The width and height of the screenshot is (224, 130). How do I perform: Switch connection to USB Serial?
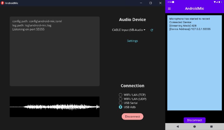[121, 103]
